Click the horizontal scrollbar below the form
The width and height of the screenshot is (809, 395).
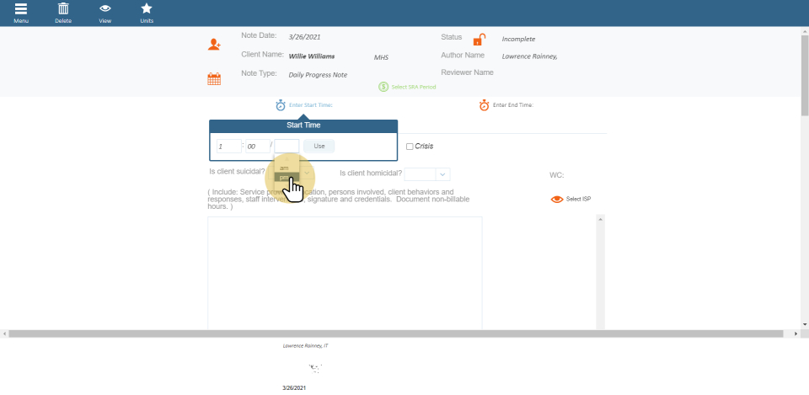point(400,334)
